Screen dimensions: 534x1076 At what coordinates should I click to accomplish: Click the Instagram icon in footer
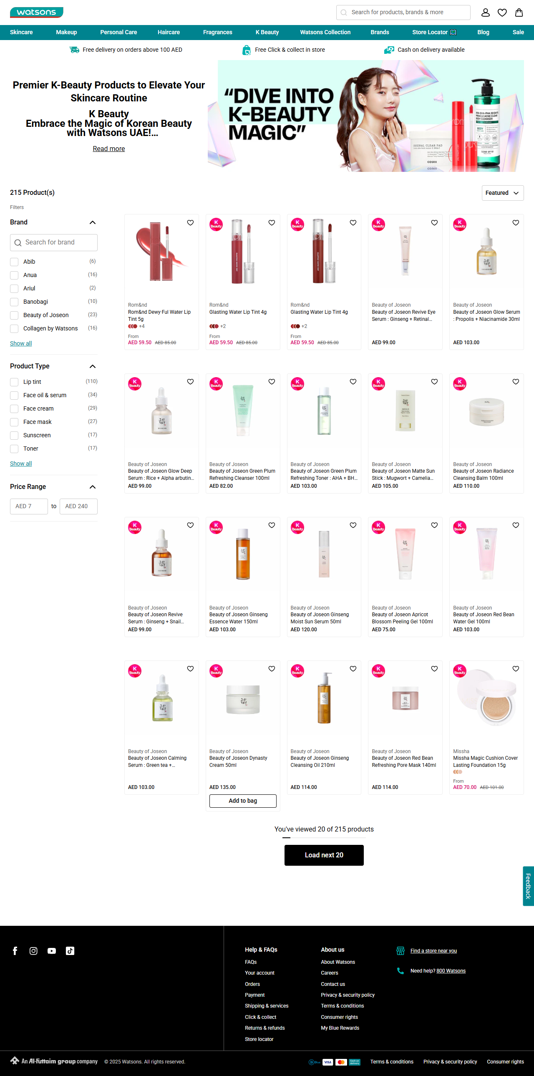[x=33, y=951]
